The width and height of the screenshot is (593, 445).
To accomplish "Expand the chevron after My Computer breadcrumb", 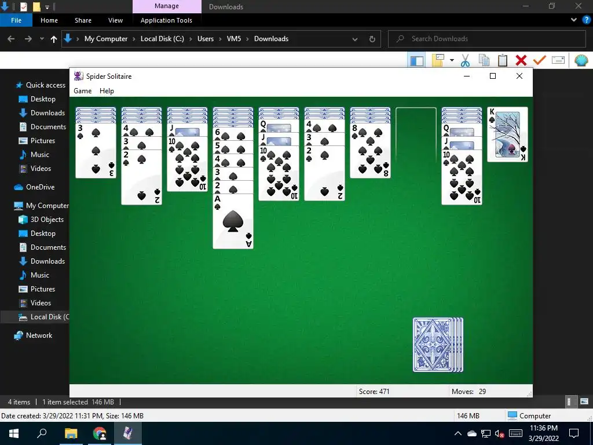I will [x=134, y=39].
